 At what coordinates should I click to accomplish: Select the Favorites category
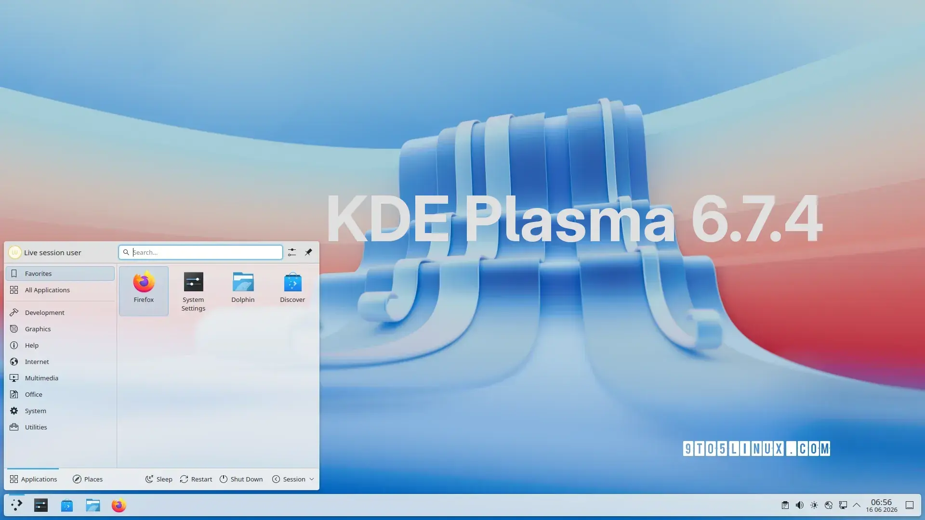(x=60, y=273)
